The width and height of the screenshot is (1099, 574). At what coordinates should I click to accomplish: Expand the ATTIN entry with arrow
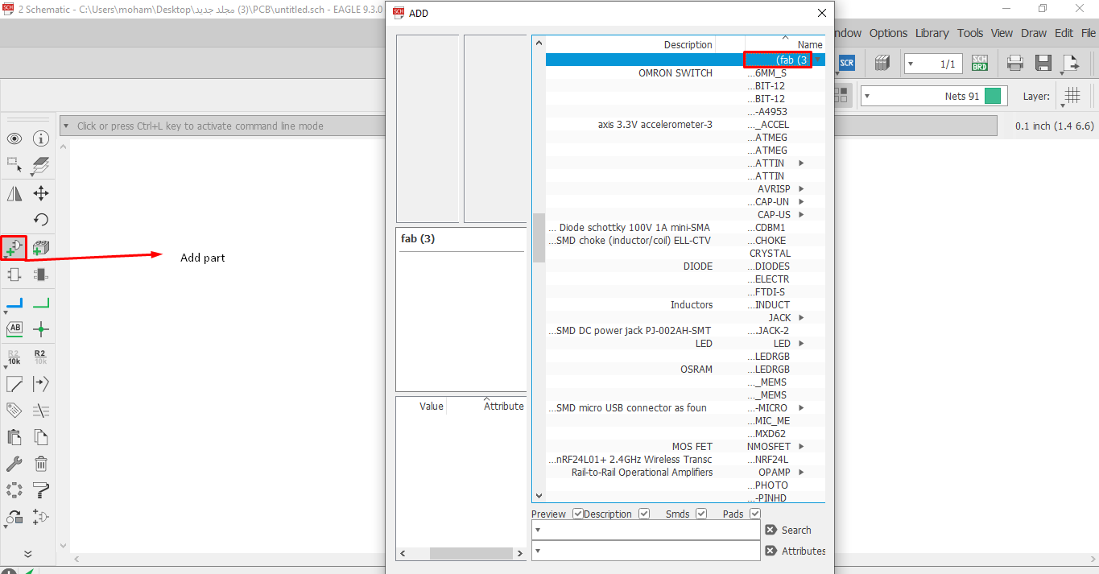tap(801, 163)
